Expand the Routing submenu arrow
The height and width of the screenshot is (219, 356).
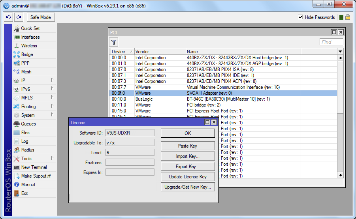[x=52, y=106]
